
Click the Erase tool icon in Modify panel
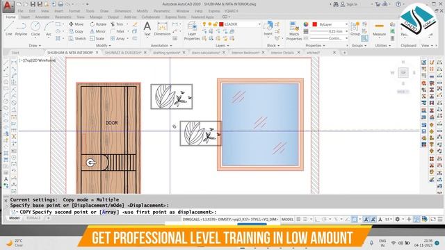pyautogui.click(x=135, y=24)
